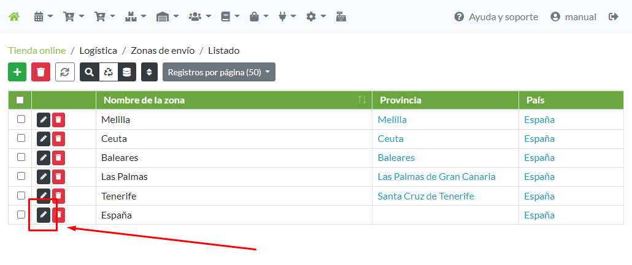Viewport: 632px width, 265px height.
Task: Check the Baleares row checkbox
Action: [21, 157]
